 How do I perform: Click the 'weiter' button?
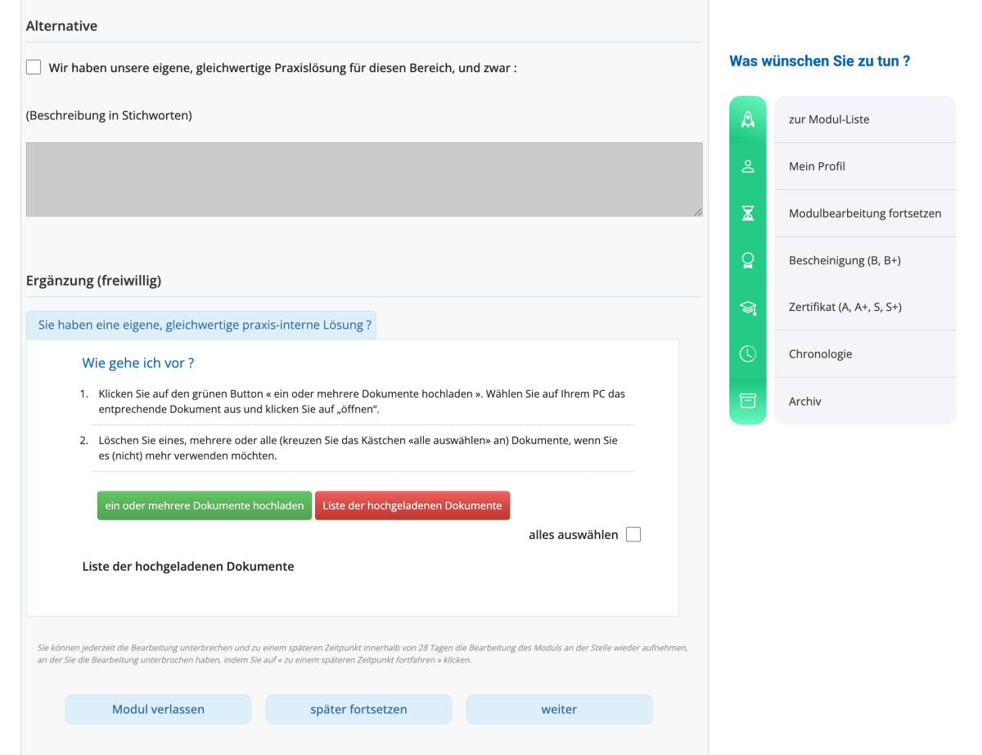(559, 709)
